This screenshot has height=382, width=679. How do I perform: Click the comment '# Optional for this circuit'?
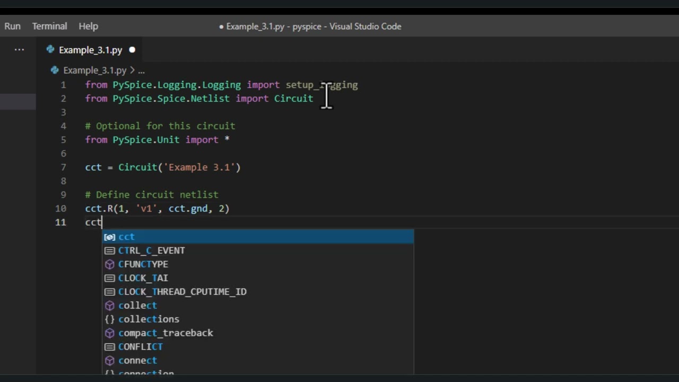pyautogui.click(x=160, y=126)
